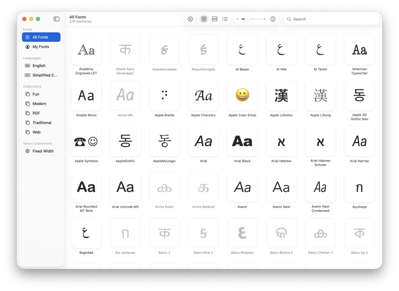Select Arial Hebrew Scholar font tile
Viewport: 399px width, 291px height.
[320, 142]
